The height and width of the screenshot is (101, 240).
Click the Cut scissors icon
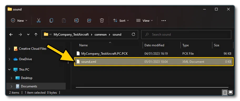coord(39,20)
